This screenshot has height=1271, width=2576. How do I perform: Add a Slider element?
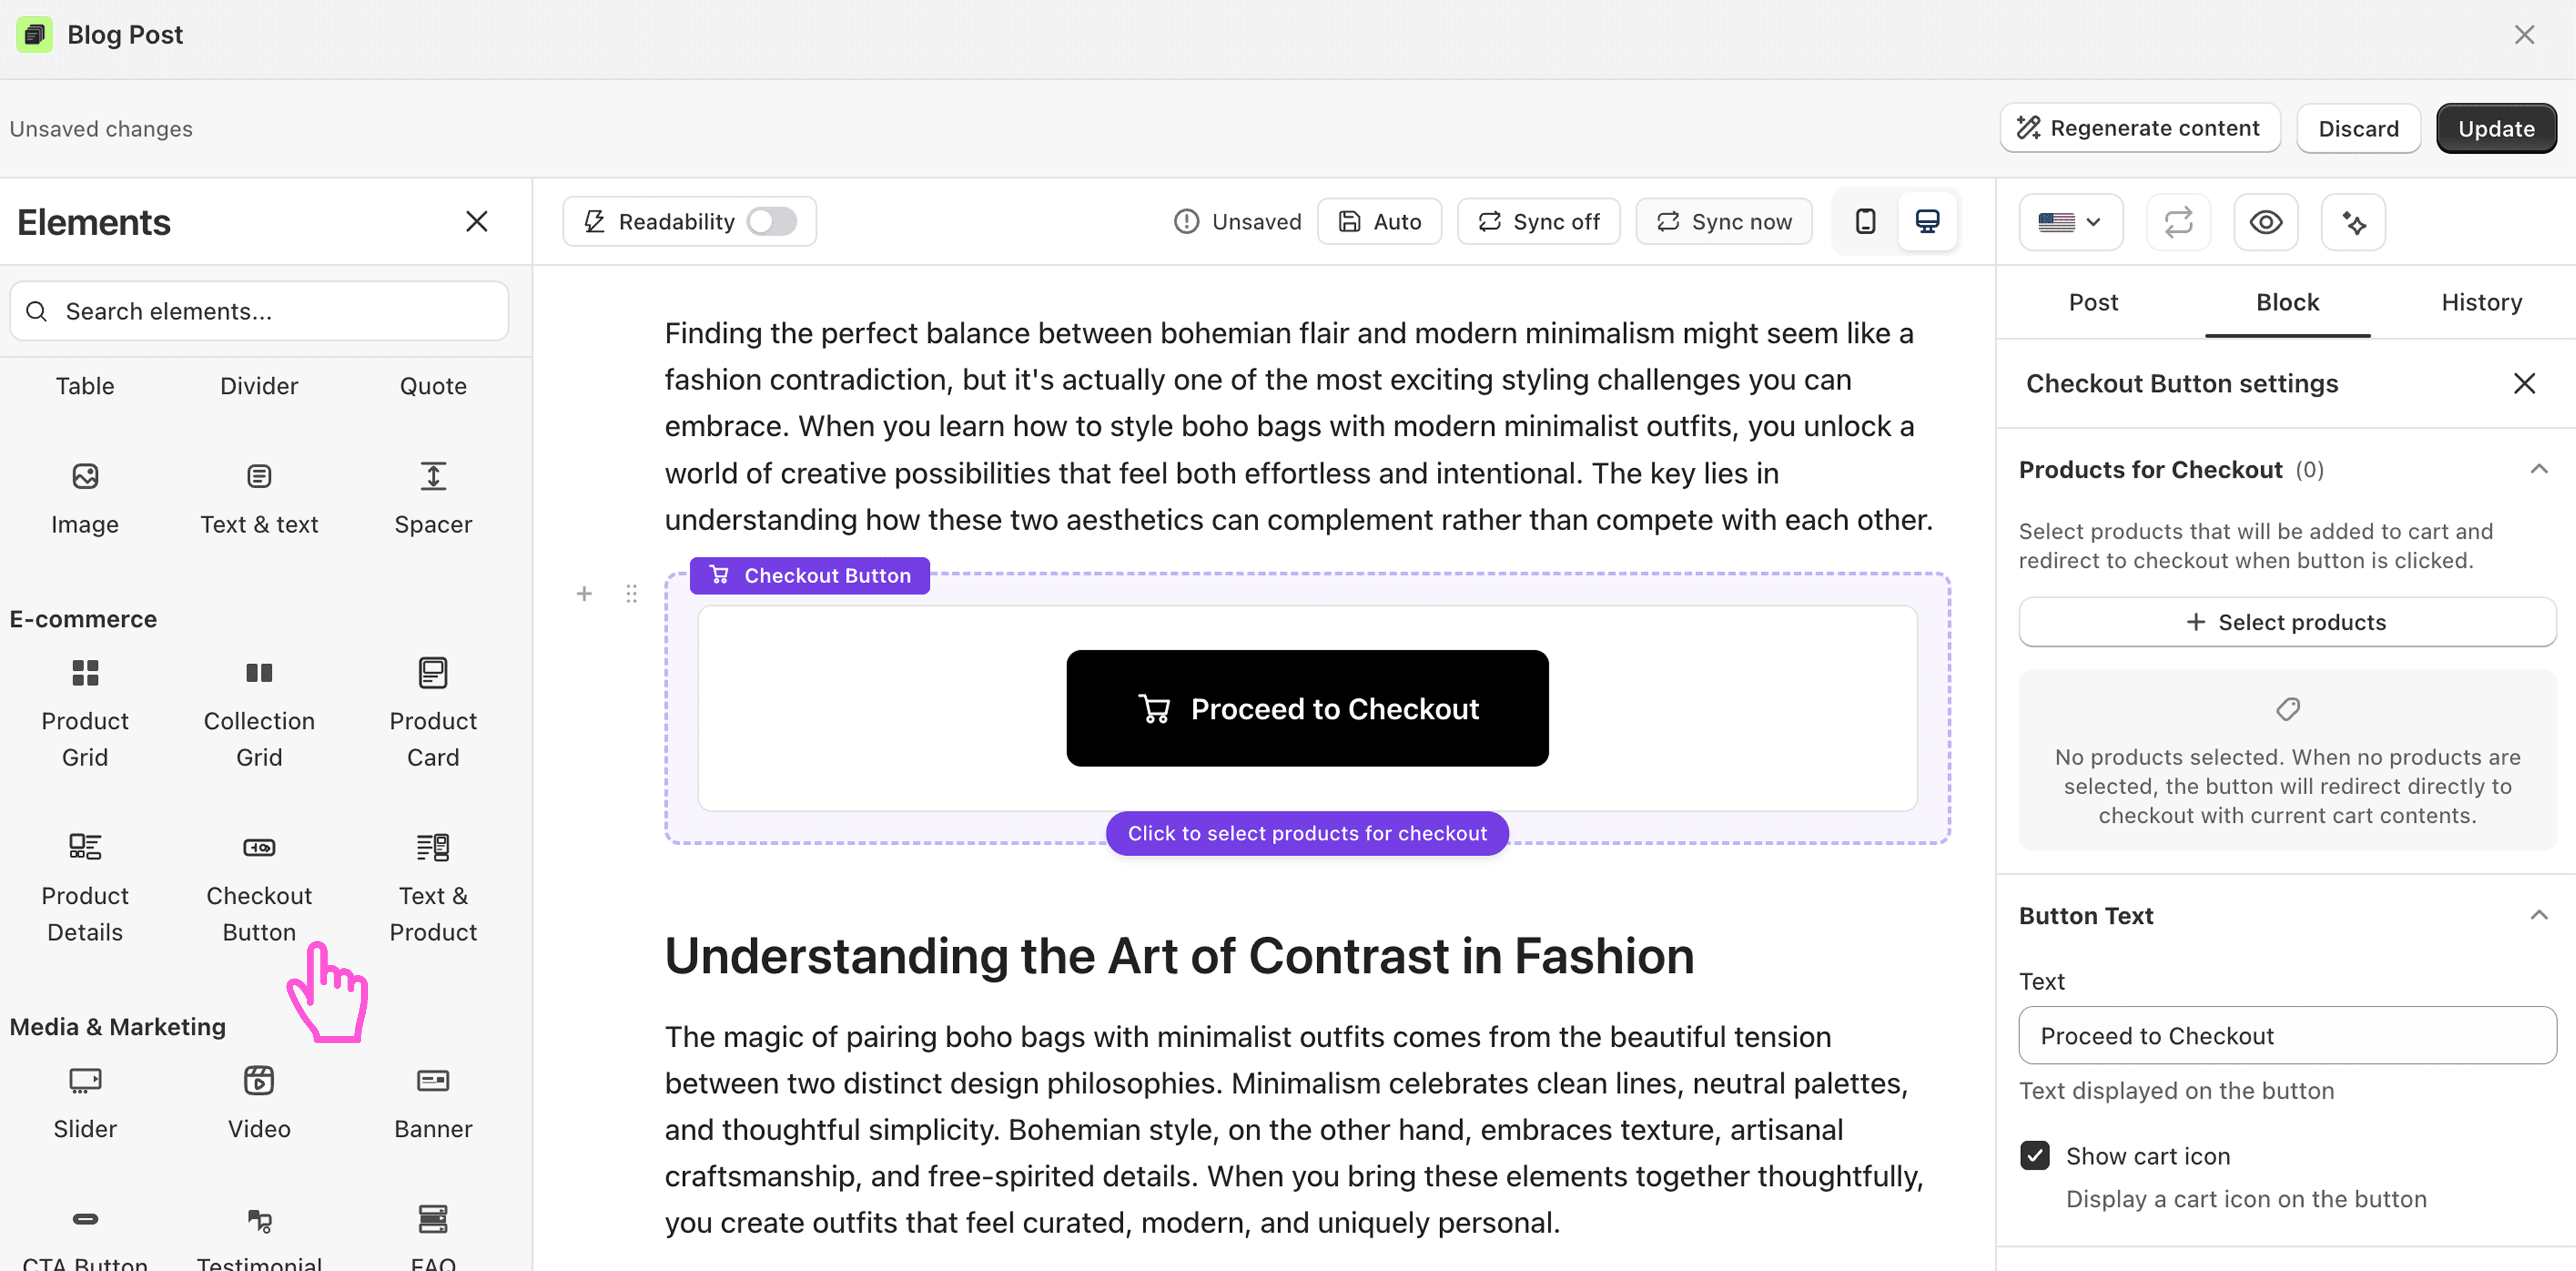coord(85,1103)
